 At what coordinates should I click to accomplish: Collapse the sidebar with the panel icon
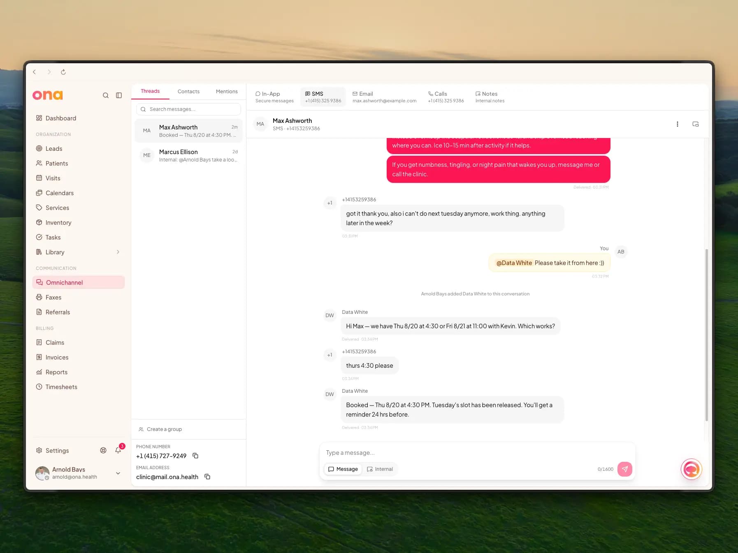(x=119, y=95)
